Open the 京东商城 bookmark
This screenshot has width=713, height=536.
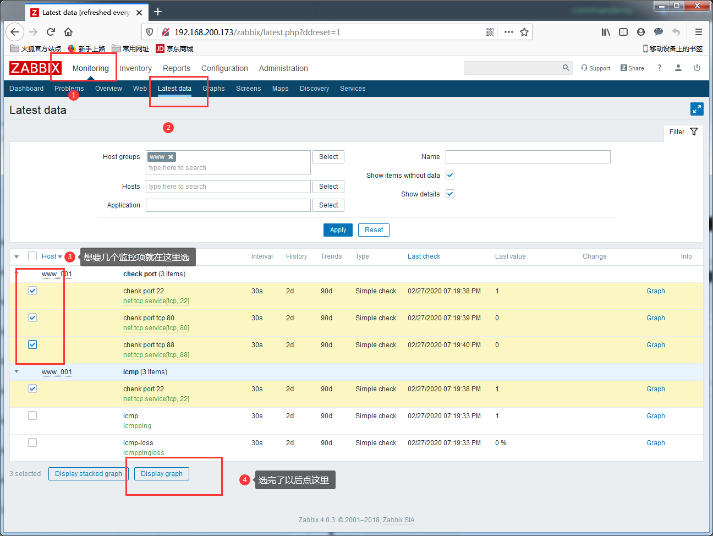tap(174, 48)
